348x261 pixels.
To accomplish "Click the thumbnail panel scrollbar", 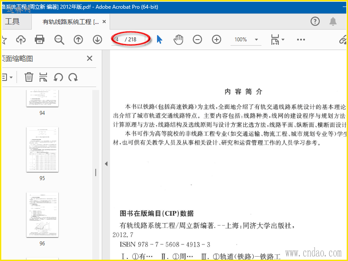I will 96,172.
